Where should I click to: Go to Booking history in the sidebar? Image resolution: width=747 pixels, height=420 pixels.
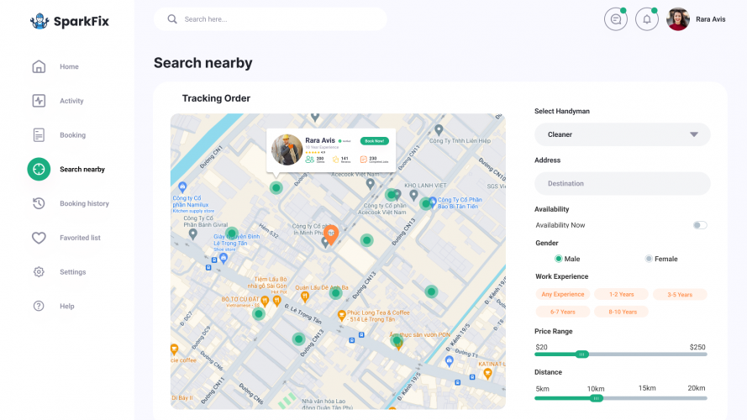pos(84,203)
